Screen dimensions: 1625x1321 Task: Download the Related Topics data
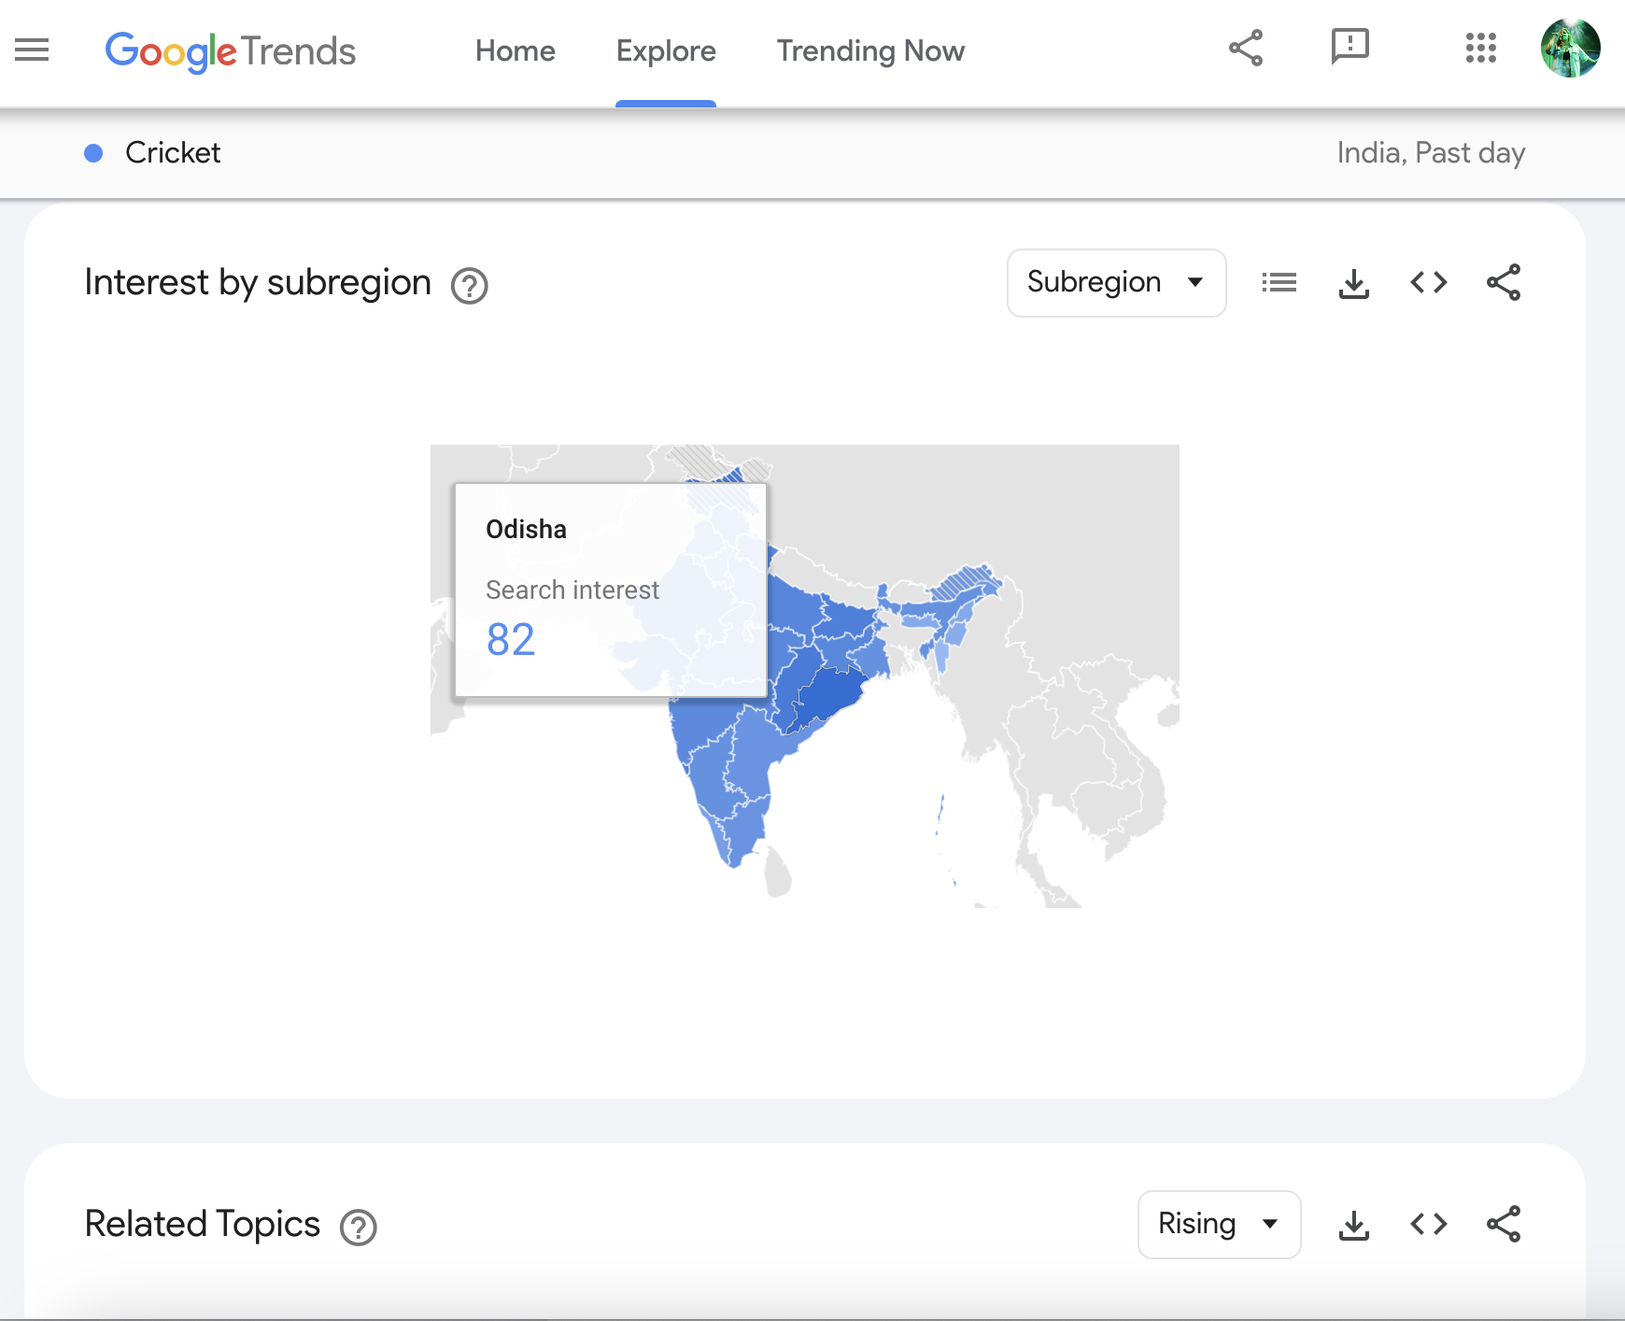[1353, 1224]
